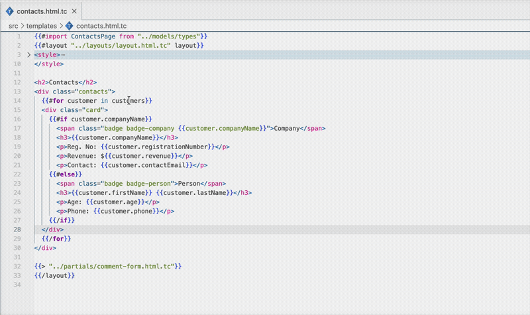This screenshot has width=530, height=315.
Task: Expand the folded style block on line 3
Action: pyautogui.click(x=28, y=54)
